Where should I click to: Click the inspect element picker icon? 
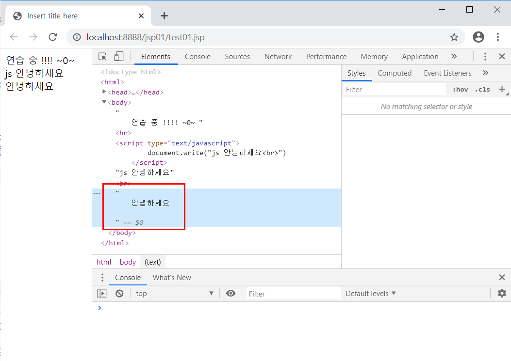[x=102, y=57]
